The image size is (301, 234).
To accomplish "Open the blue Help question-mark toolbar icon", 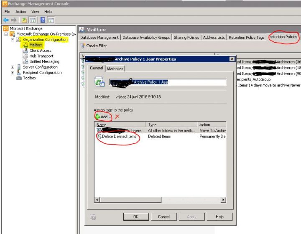I will [43, 20].
